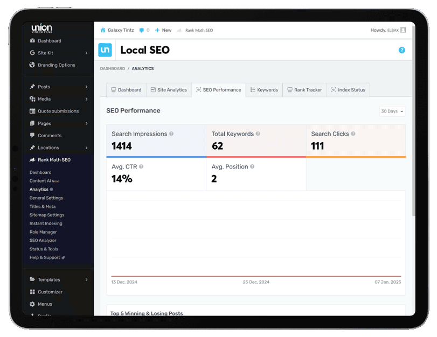The width and height of the screenshot is (437, 337).
Task: Click the Total Keywords info icon
Action: pos(258,134)
